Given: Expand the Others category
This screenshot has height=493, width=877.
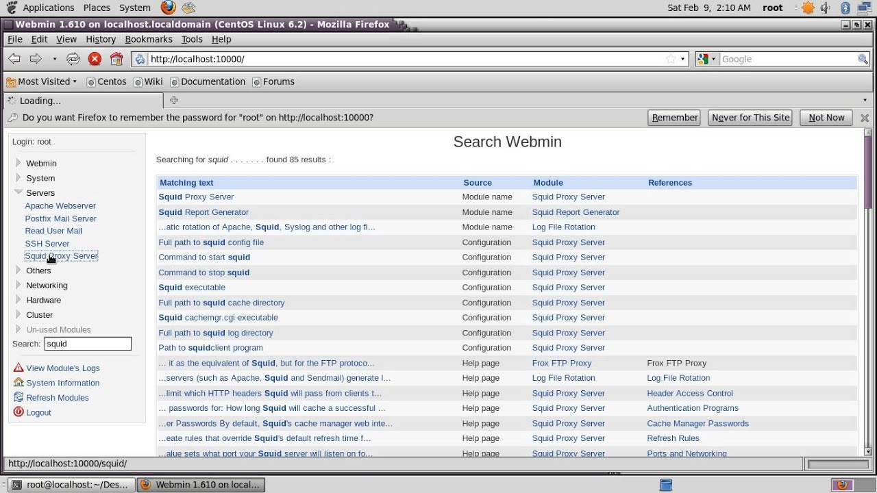Looking at the screenshot, I should (18, 270).
